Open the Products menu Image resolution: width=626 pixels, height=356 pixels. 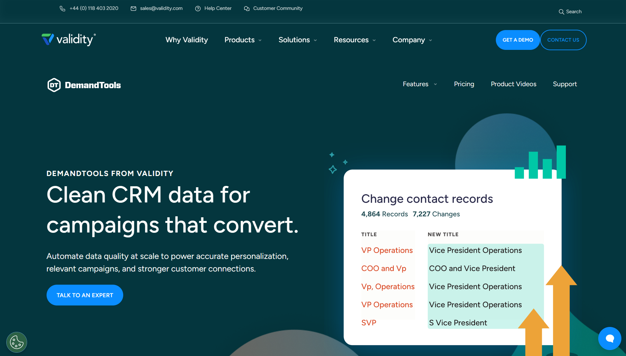pyautogui.click(x=239, y=40)
